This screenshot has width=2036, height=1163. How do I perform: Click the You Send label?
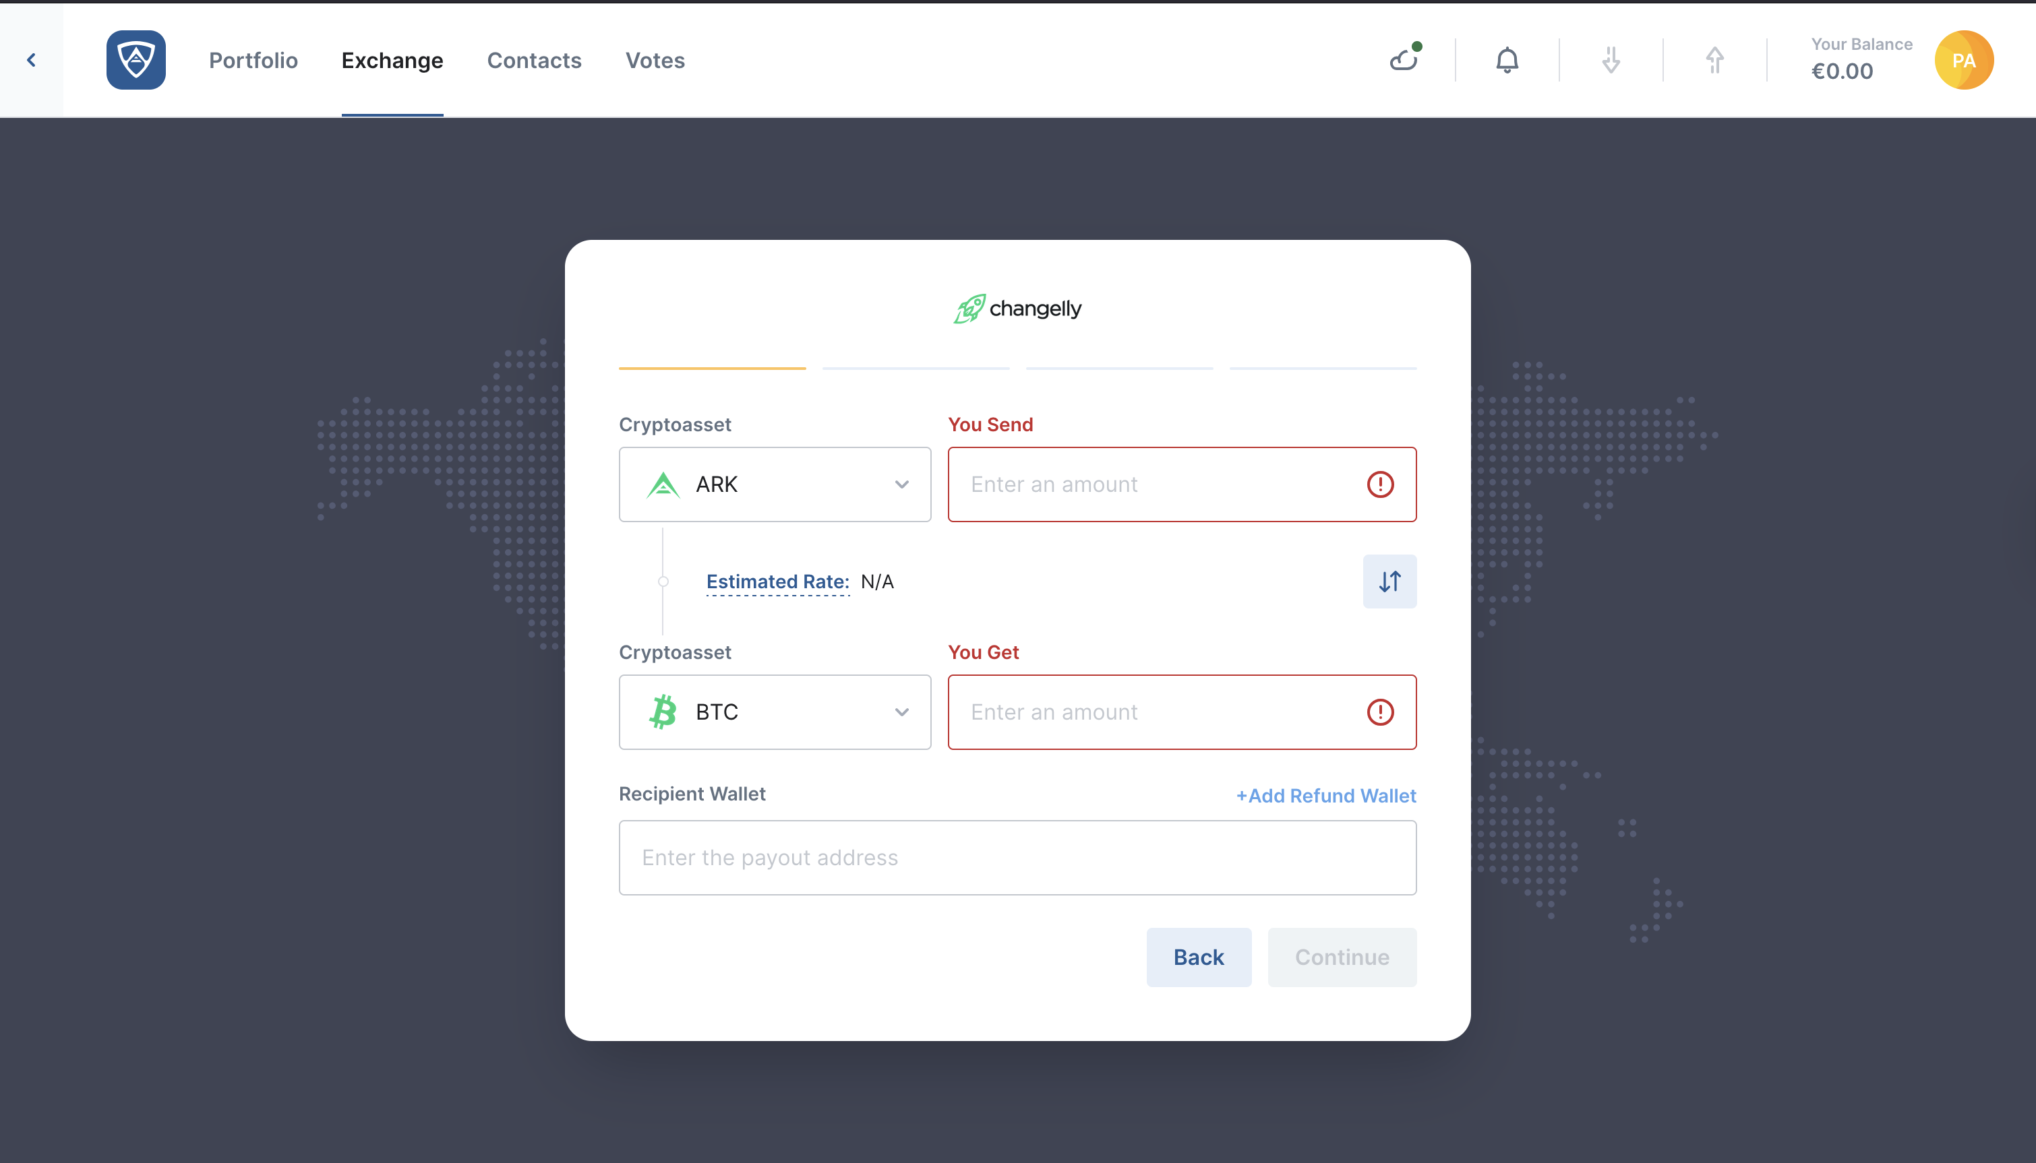click(x=990, y=424)
